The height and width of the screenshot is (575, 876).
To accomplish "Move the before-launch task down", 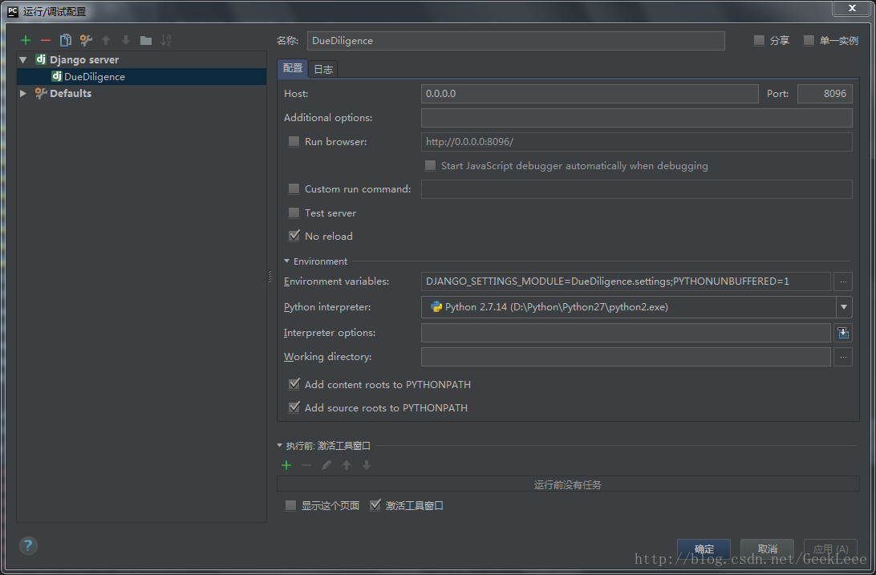I will 367,465.
